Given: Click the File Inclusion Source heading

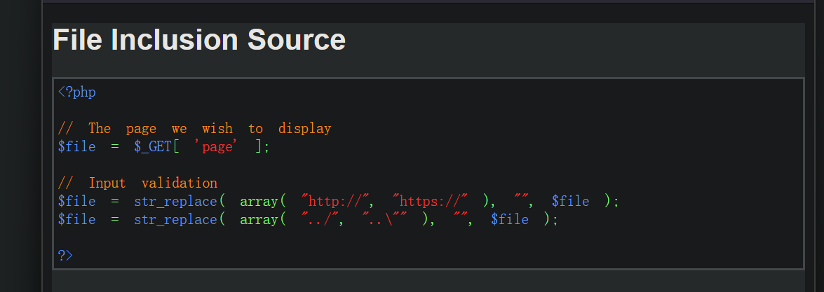Looking at the screenshot, I should click(199, 39).
